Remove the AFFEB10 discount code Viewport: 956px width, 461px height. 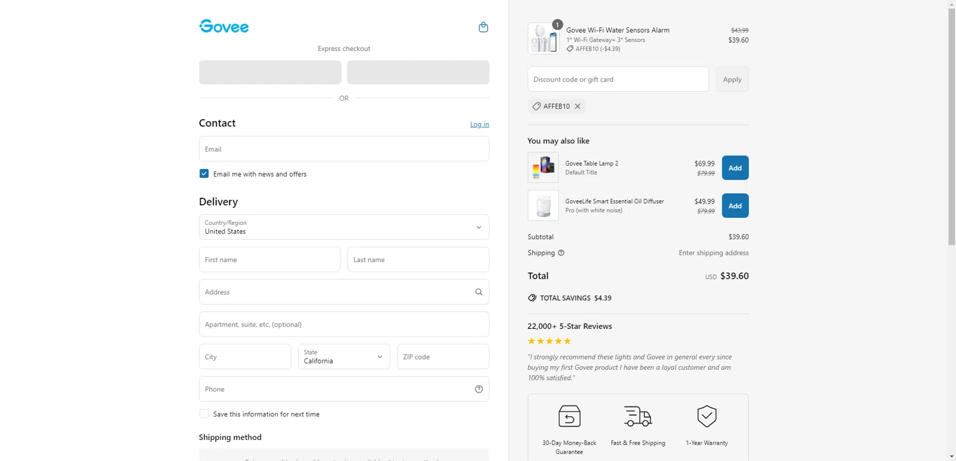pyautogui.click(x=577, y=106)
